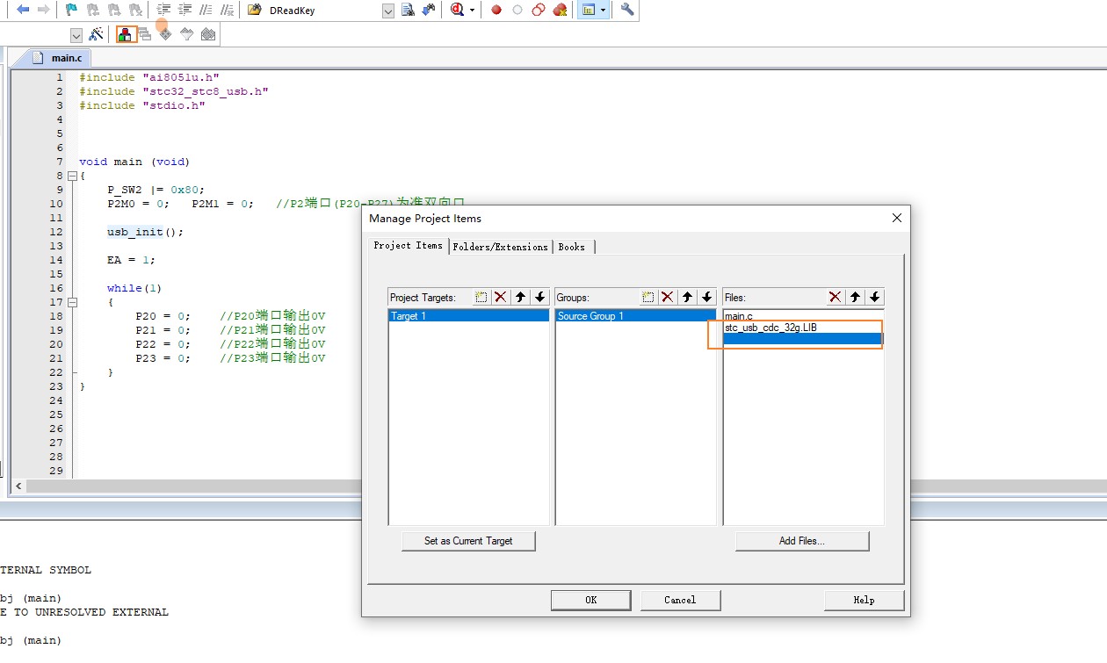This screenshot has height=663, width=1107.
Task: Select Source Group 1 in Groups
Action: (x=635, y=316)
